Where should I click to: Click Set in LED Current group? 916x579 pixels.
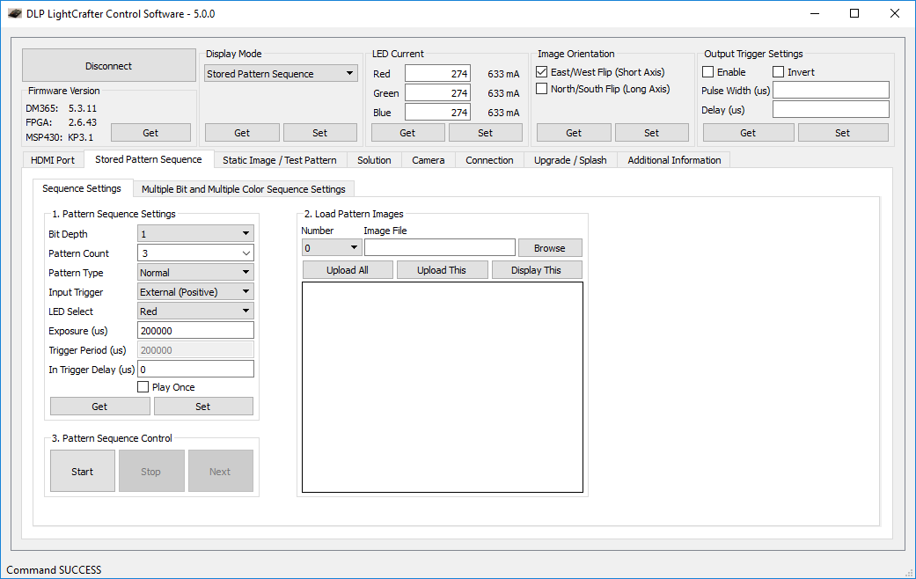coord(486,133)
